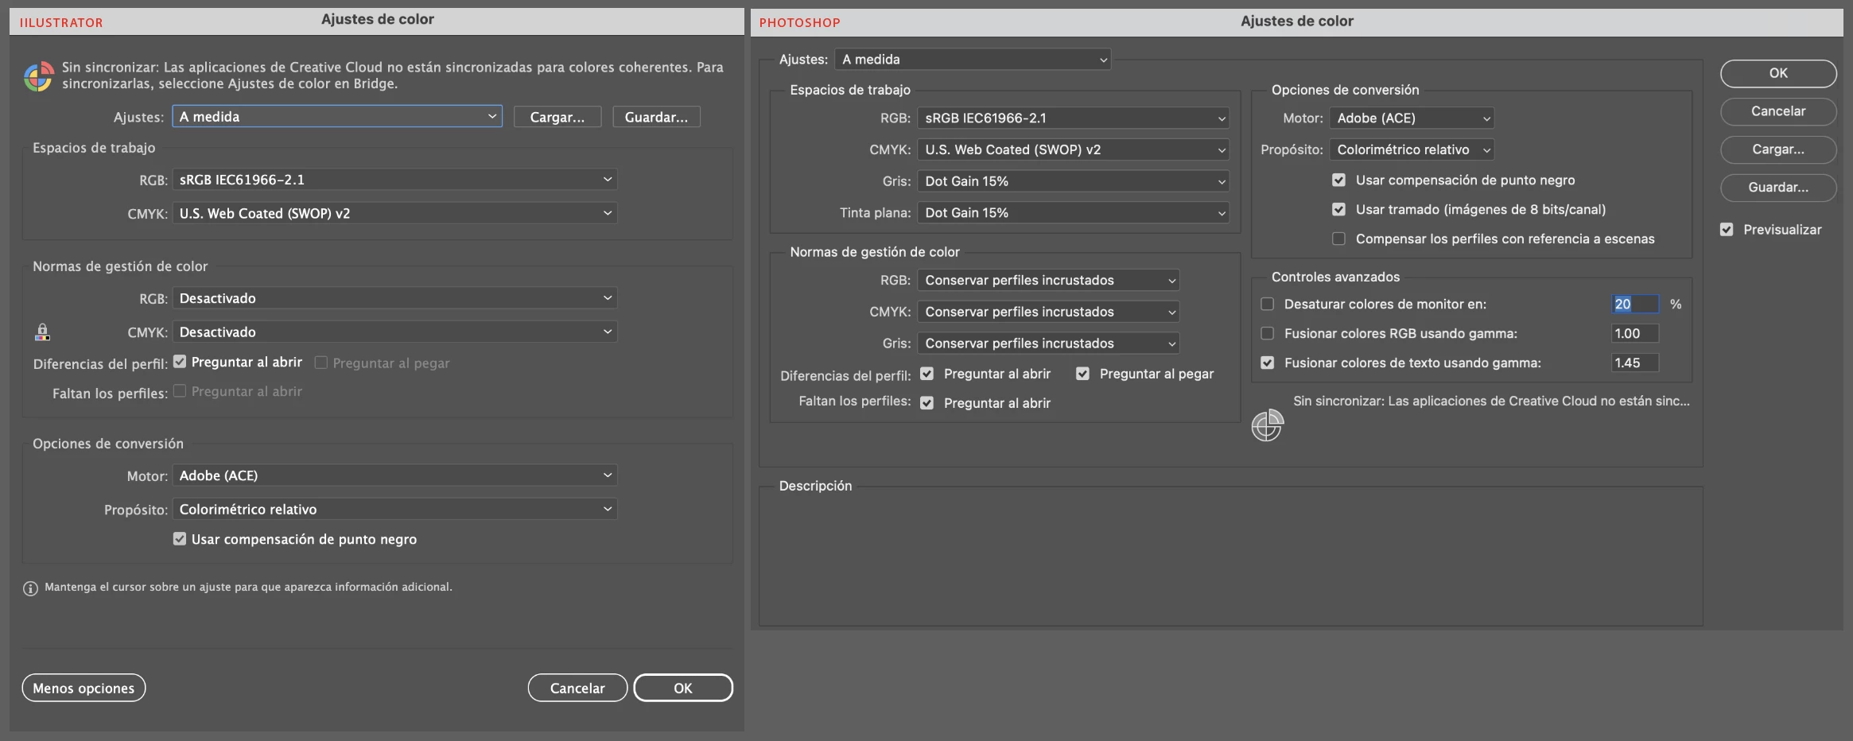
Task: Open Photoshop RGB working space dropdown
Action: point(1073,118)
